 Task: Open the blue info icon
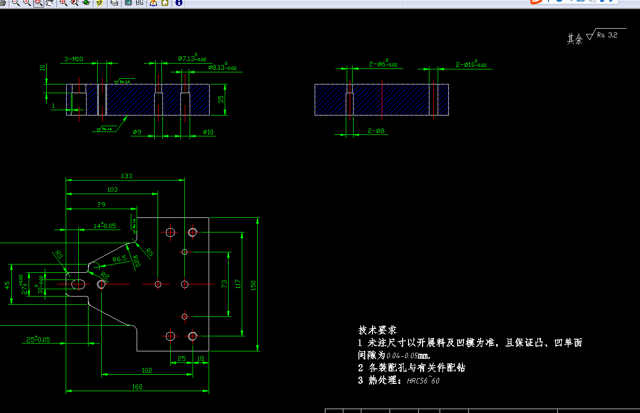[178, 2]
